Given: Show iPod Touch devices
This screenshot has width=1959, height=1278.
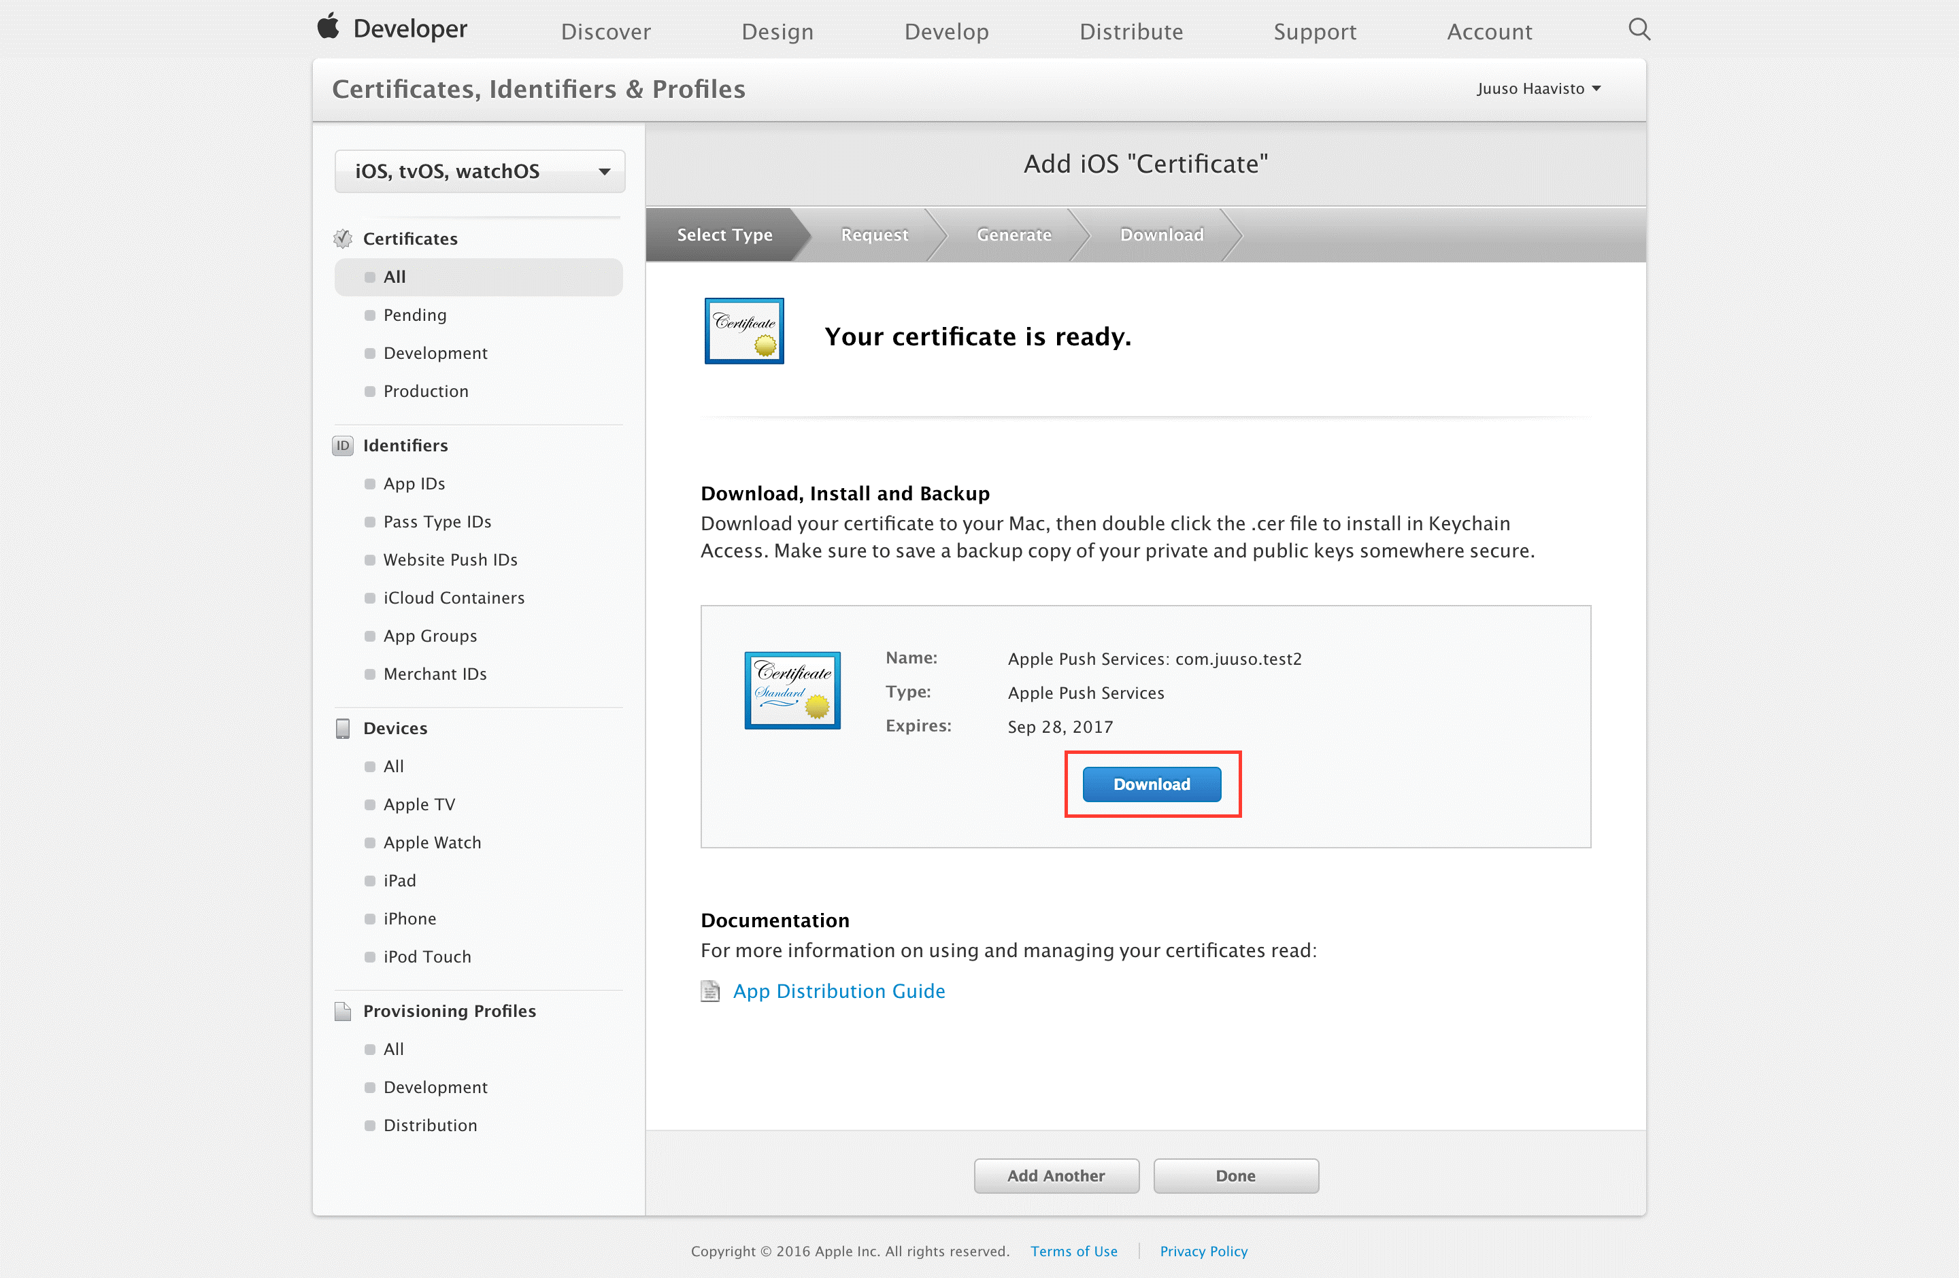Looking at the screenshot, I should click(427, 956).
